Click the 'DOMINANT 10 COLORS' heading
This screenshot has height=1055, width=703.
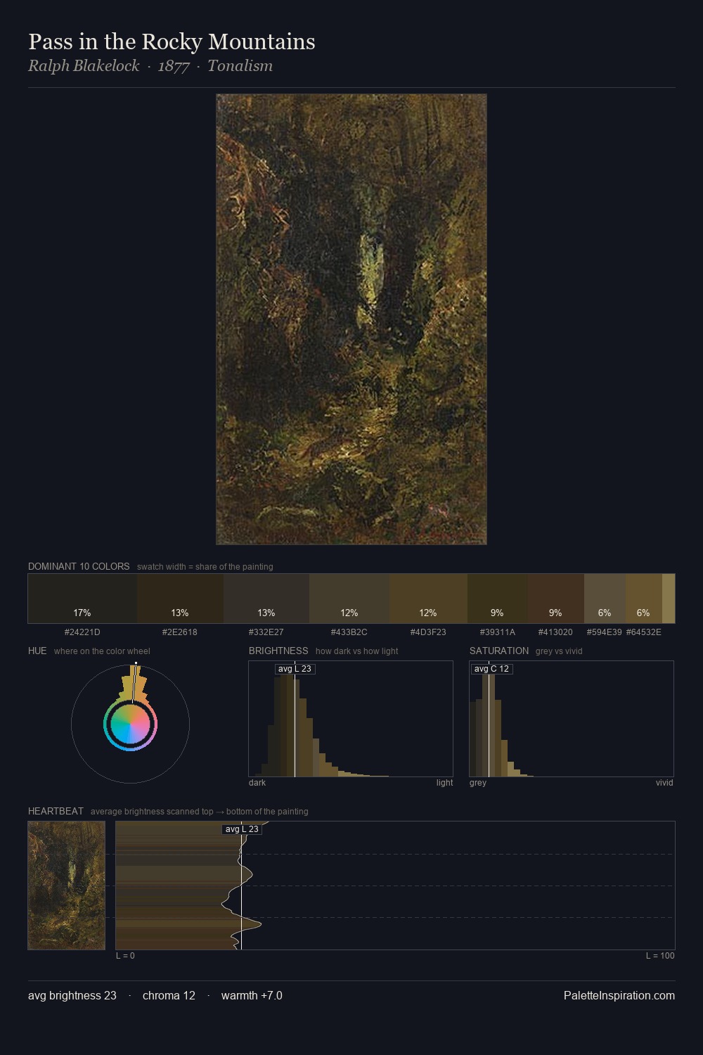tap(79, 566)
